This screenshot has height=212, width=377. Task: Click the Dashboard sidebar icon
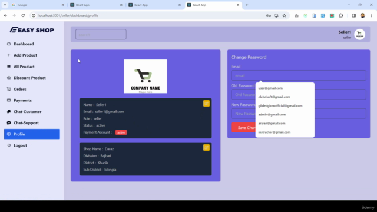click(9, 44)
